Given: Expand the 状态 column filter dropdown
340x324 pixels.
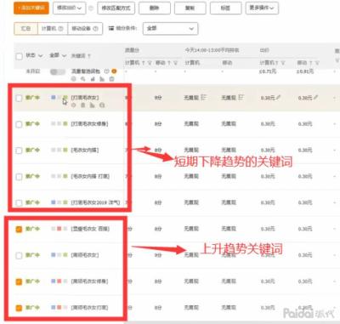Looking at the screenshot, I should [40, 56].
